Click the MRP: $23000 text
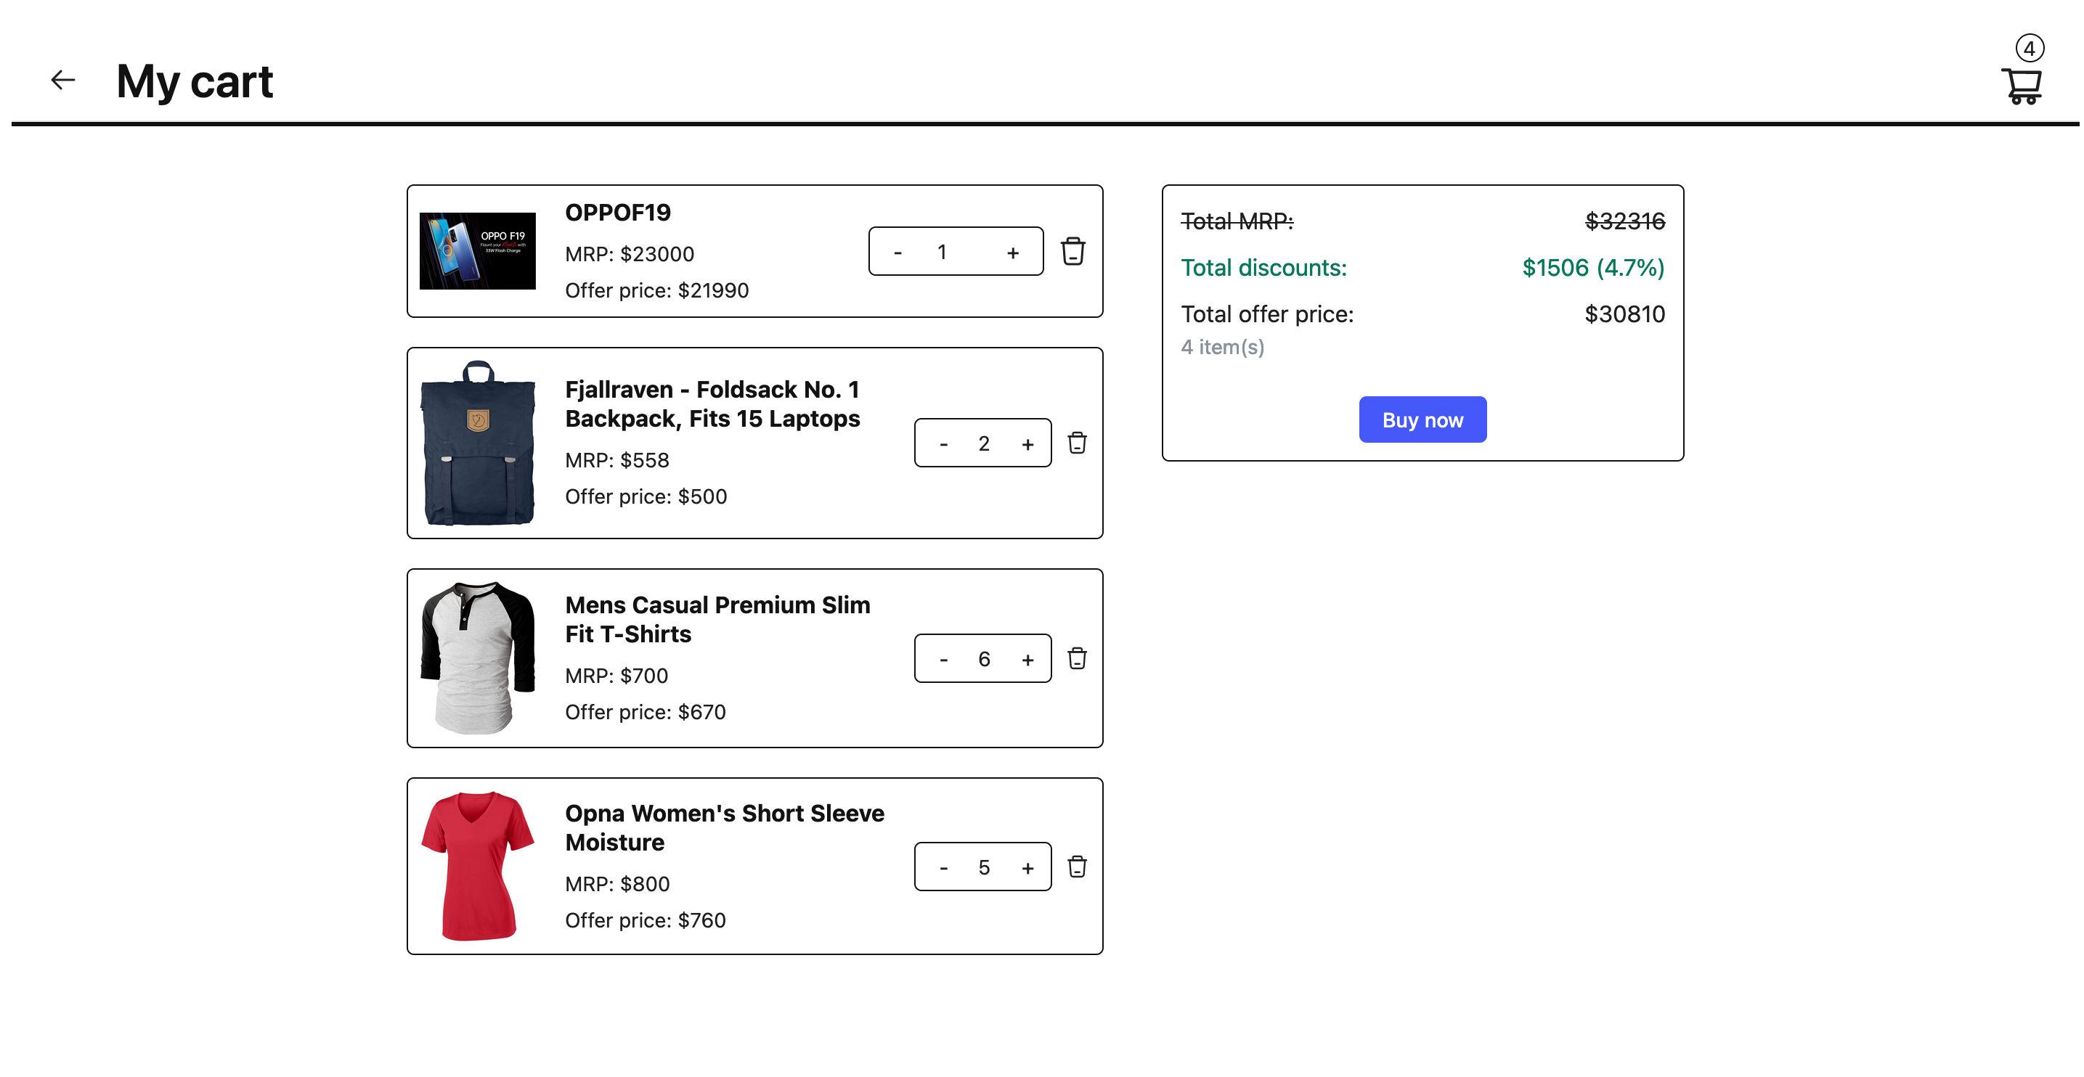 [630, 254]
